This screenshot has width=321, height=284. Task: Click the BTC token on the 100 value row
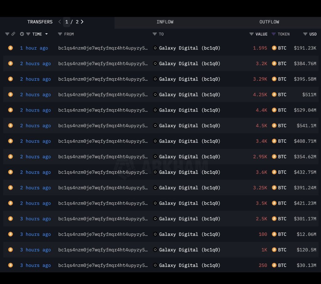[x=279, y=234]
